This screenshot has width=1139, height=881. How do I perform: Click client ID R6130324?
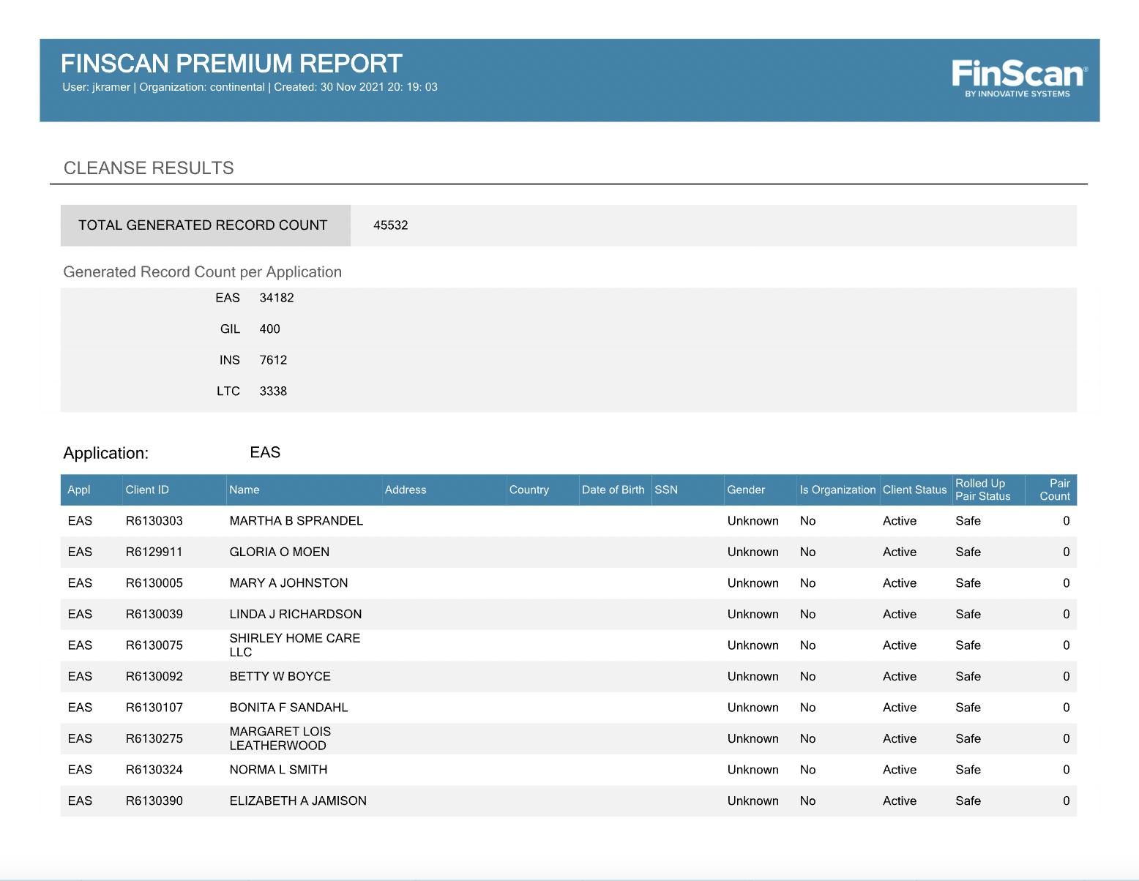(154, 770)
